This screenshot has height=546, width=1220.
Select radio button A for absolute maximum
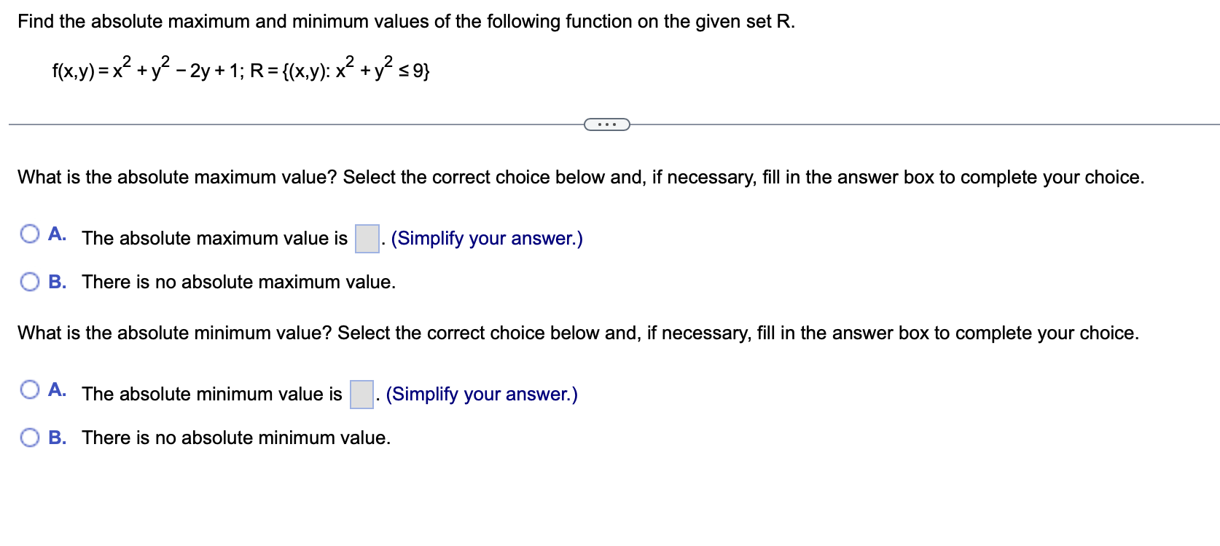(30, 233)
